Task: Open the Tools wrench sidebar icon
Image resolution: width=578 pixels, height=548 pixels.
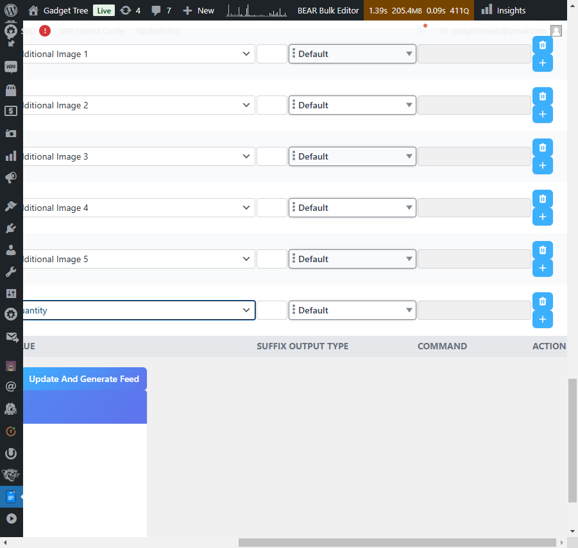Action: (11, 272)
